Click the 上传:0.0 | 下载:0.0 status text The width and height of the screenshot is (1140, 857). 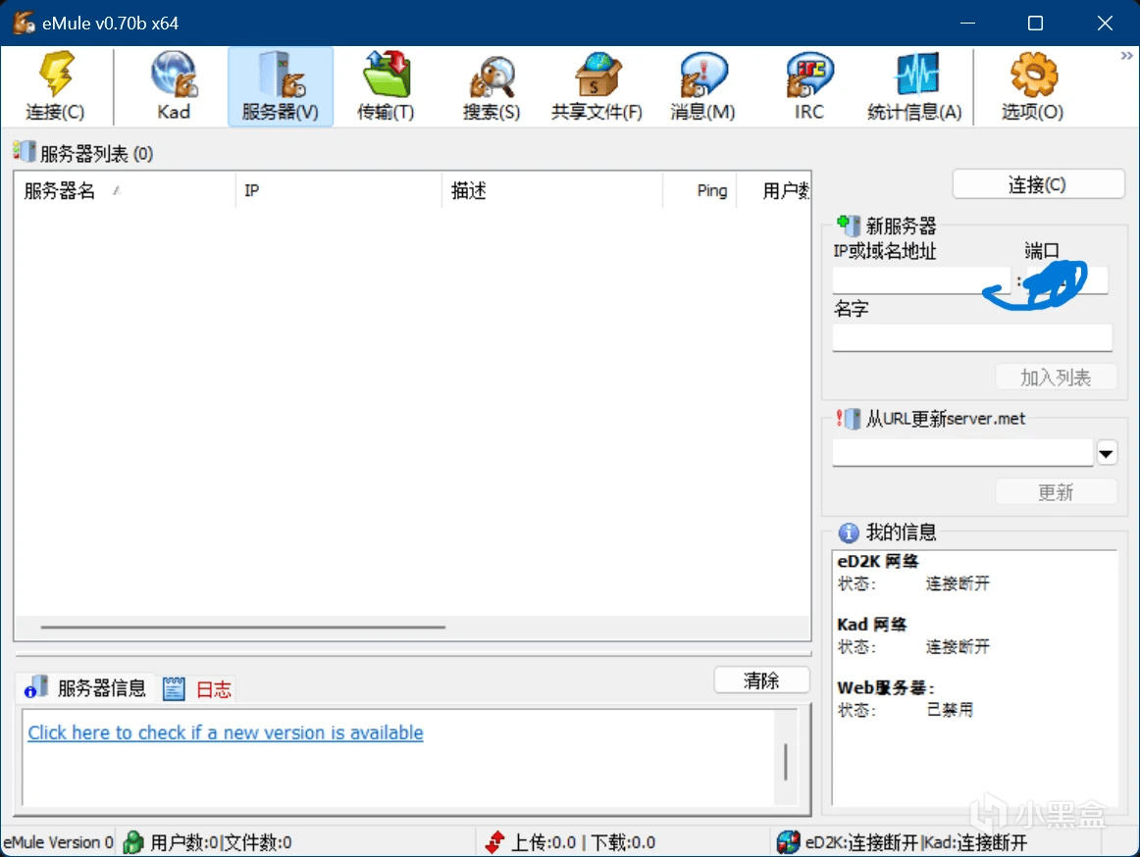[583, 842]
